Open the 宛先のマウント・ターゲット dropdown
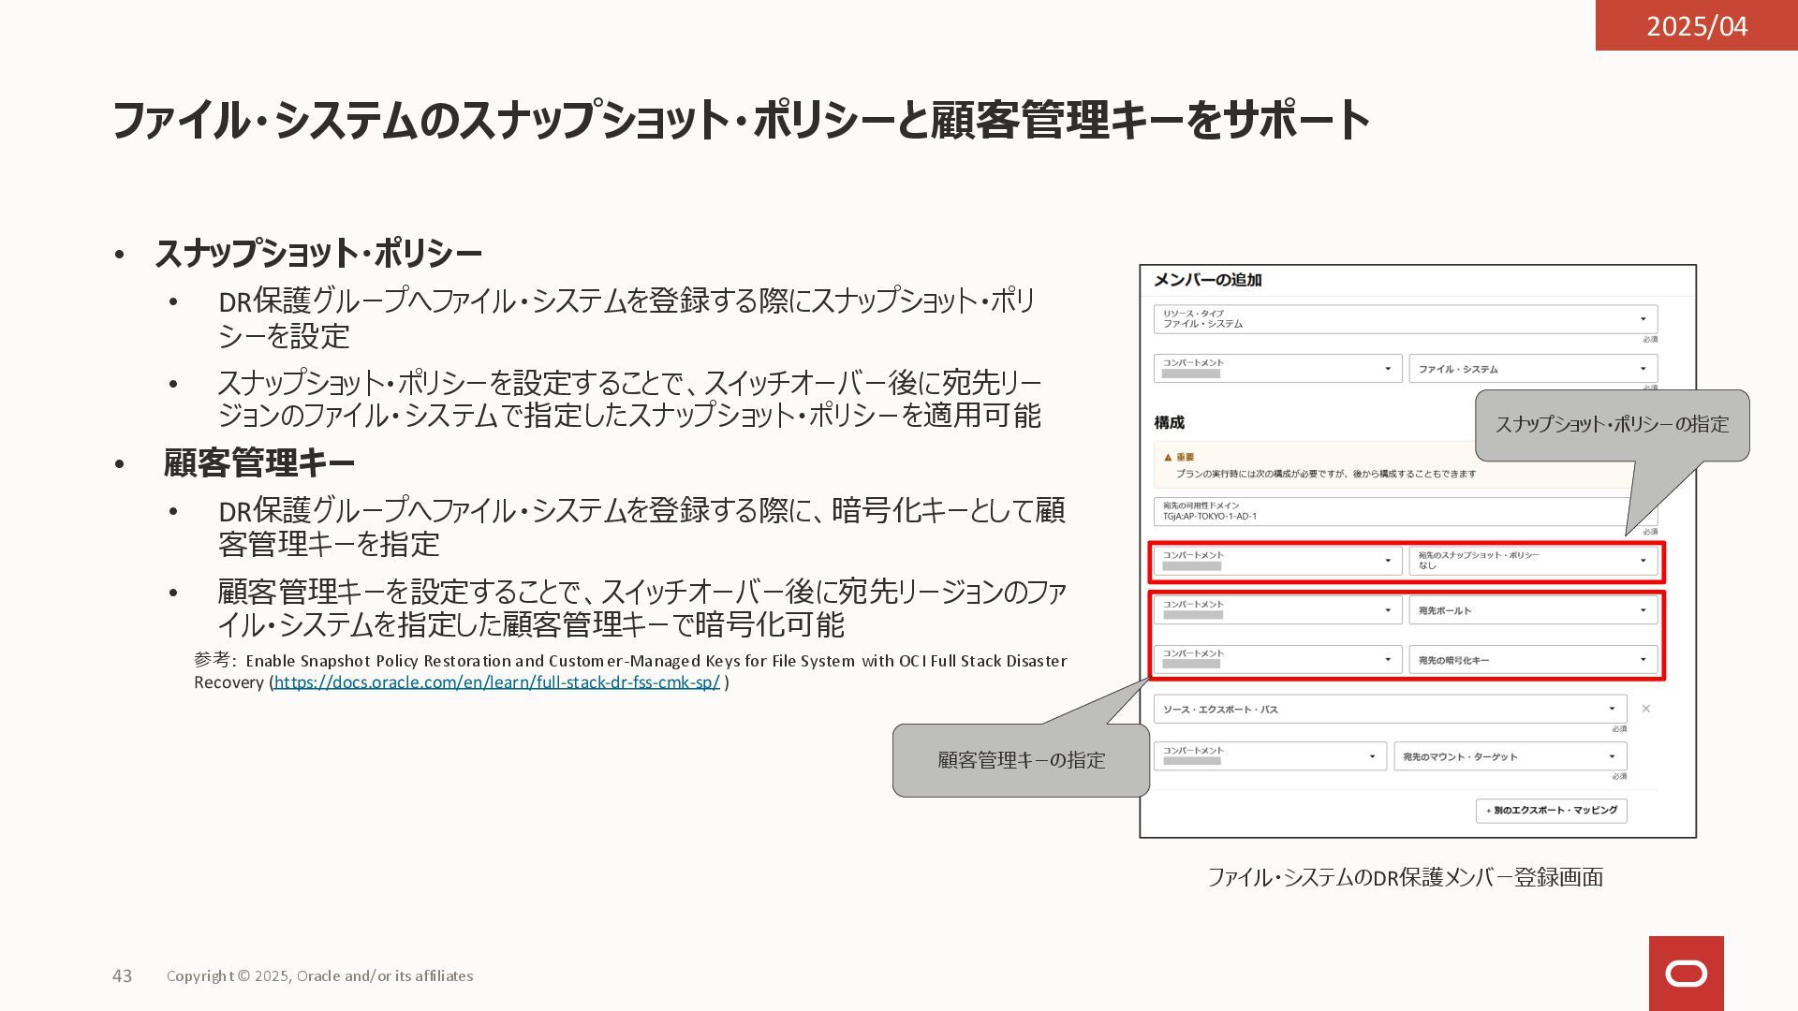The height and width of the screenshot is (1011, 1798). pos(1509,756)
